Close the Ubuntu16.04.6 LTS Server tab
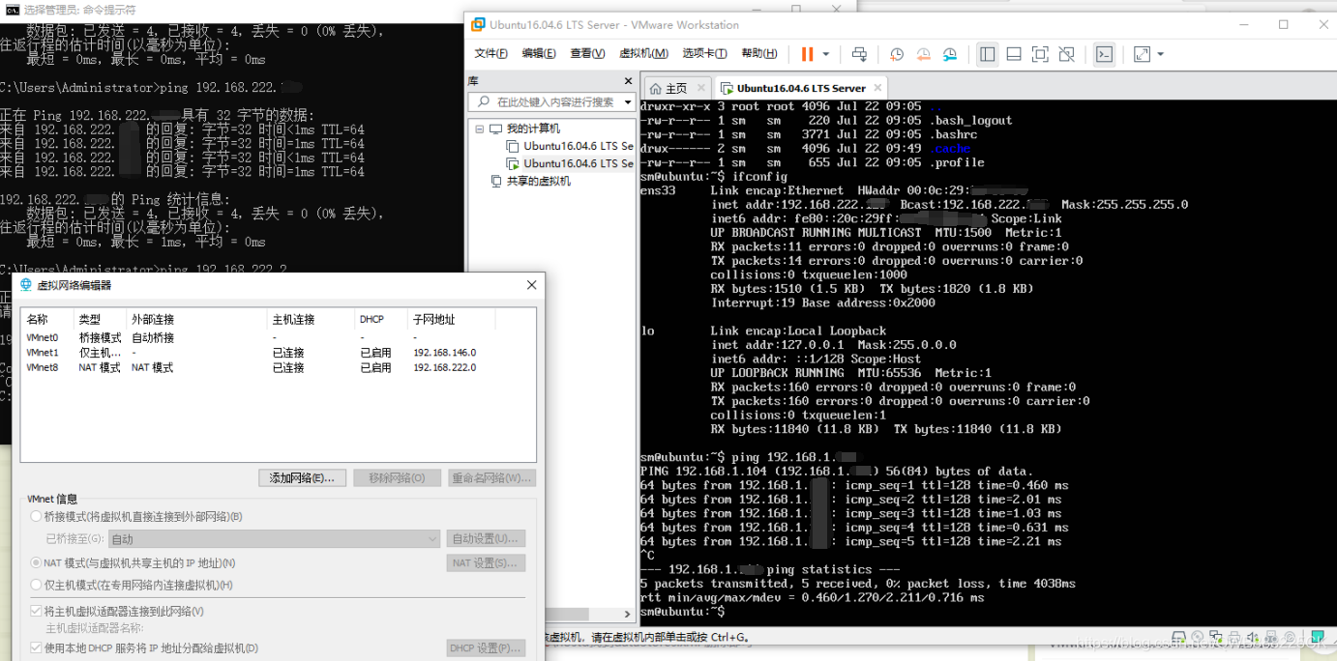Image resolution: width=1337 pixels, height=661 pixels. coord(877,88)
